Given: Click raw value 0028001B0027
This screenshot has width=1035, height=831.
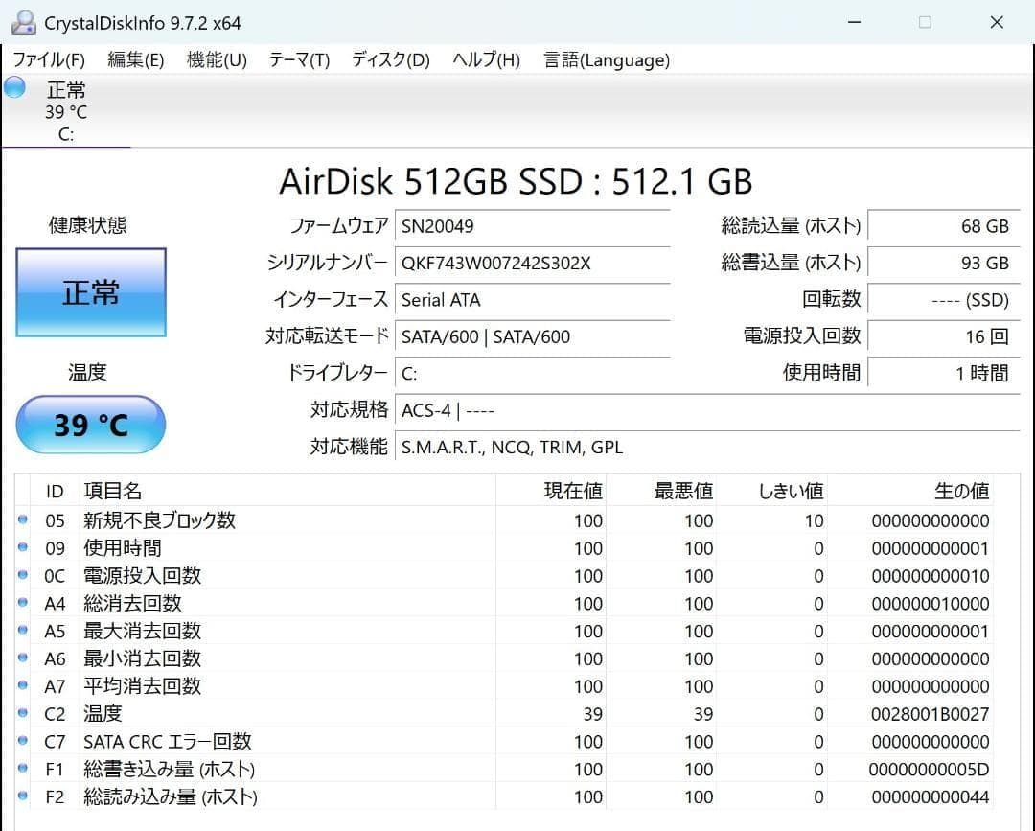Looking at the screenshot, I should [x=930, y=714].
